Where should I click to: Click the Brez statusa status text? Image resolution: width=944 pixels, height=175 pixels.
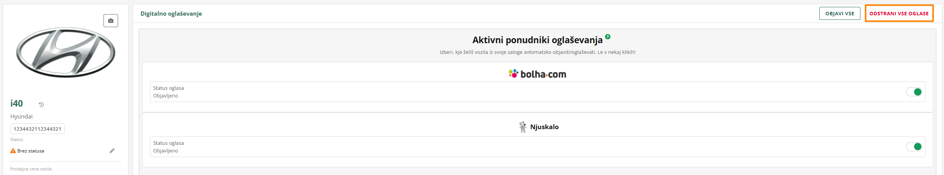click(x=31, y=151)
